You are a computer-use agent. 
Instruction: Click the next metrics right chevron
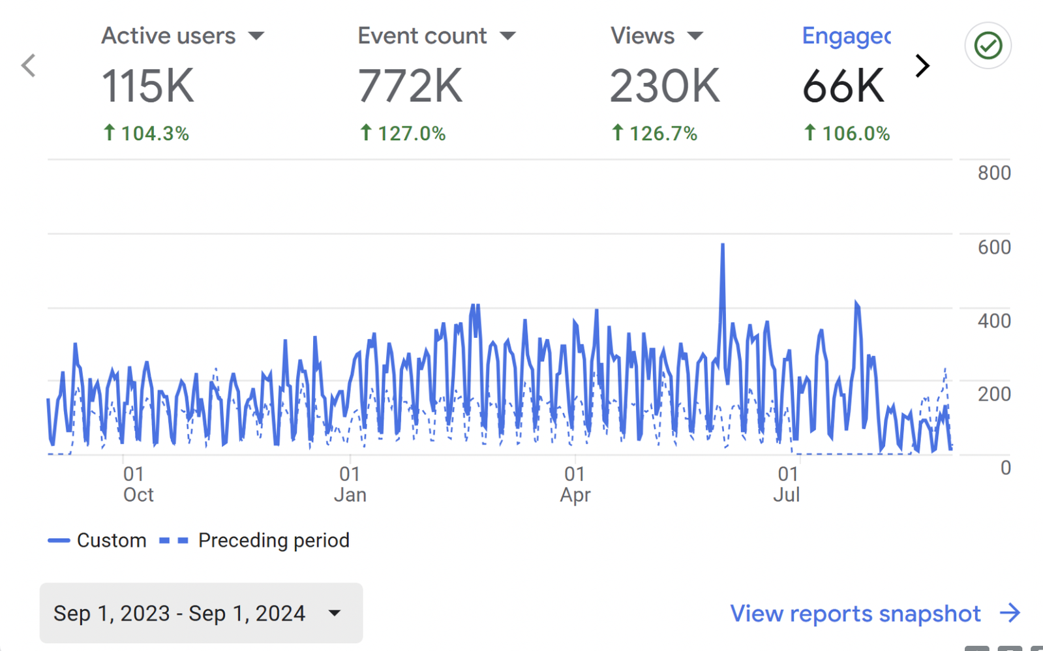coord(922,65)
